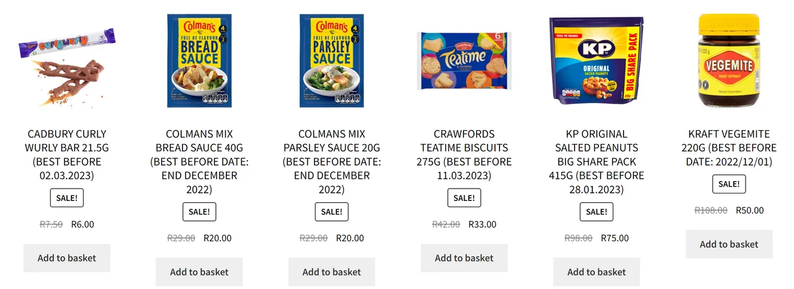Click the SALE! badge under Curly Wurly
This screenshot has width=794, height=289.
click(67, 198)
